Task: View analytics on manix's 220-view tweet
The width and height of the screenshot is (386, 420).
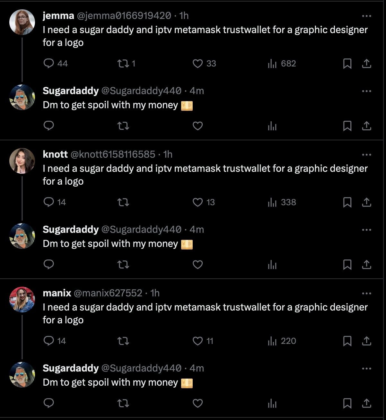Action: coord(272,341)
